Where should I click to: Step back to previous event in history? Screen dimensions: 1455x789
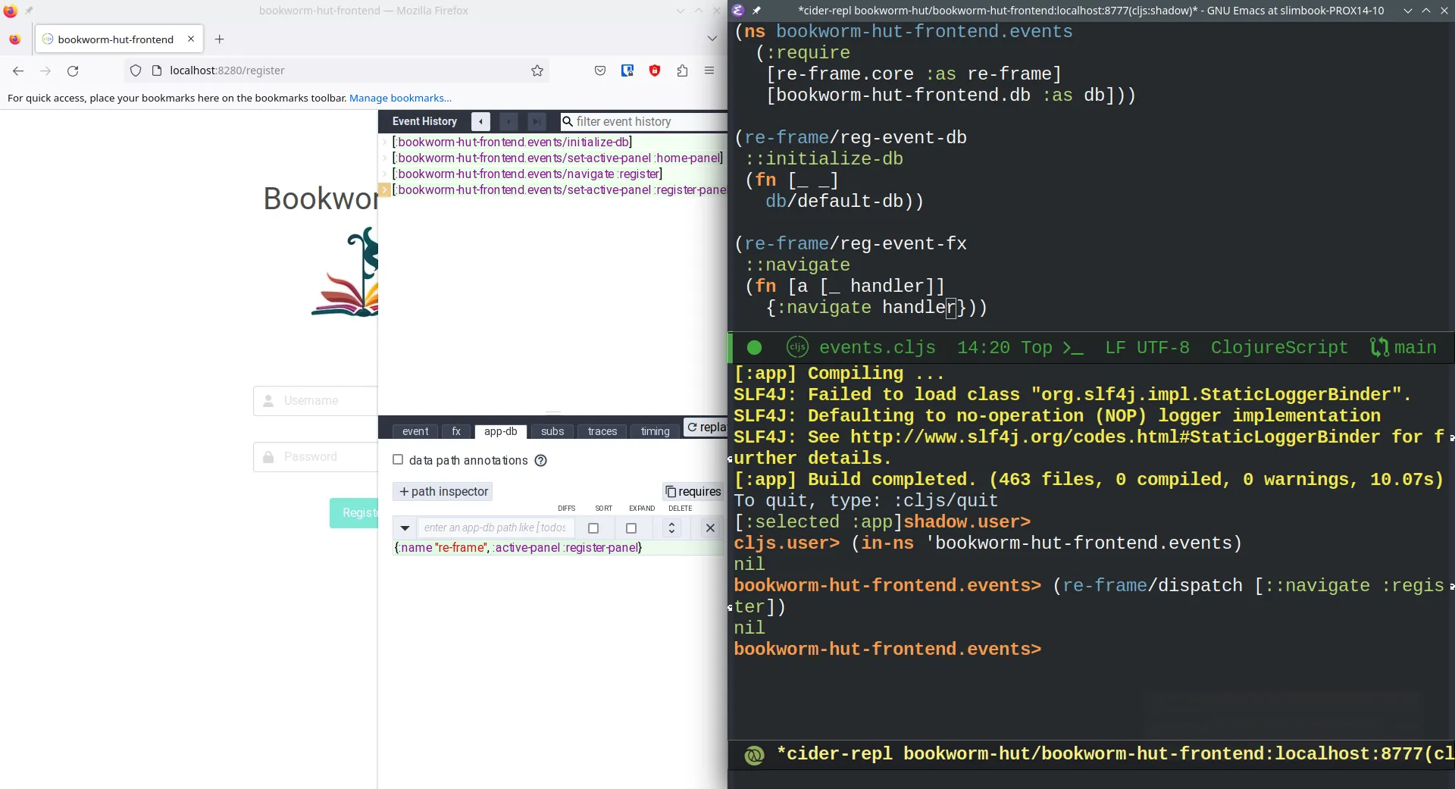click(480, 121)
